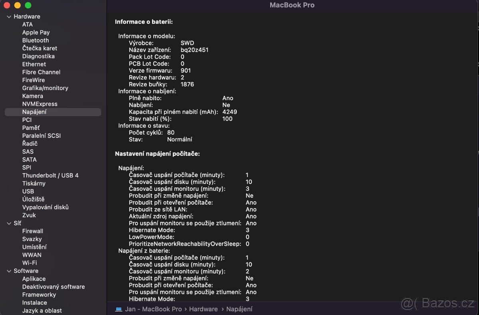Click the laptop icon in the path bar
The width and height of the screenshot is (479, 315).
tap(119, 309)
